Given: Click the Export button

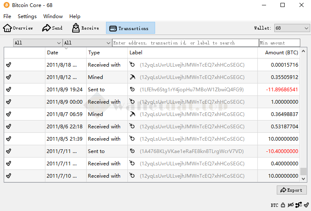Looking at the screenshot, I should pyautogui.click(x=292, y=190).
